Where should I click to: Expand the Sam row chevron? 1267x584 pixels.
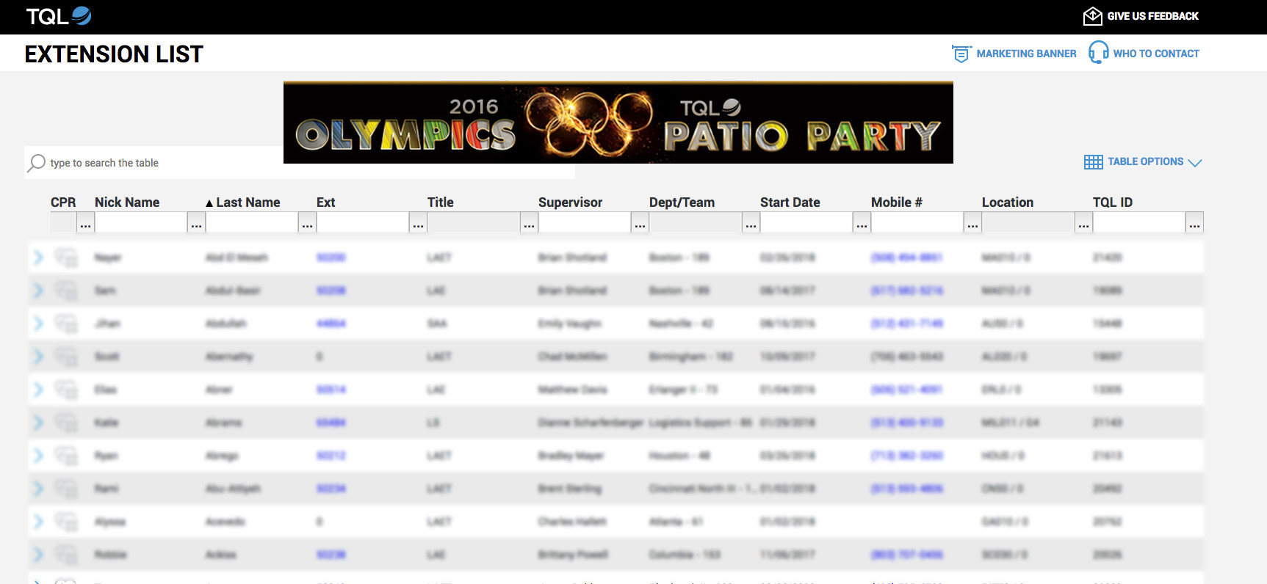click(39, 291)
